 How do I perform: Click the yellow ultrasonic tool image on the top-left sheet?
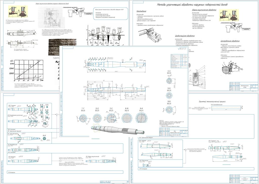coord(18,12)
